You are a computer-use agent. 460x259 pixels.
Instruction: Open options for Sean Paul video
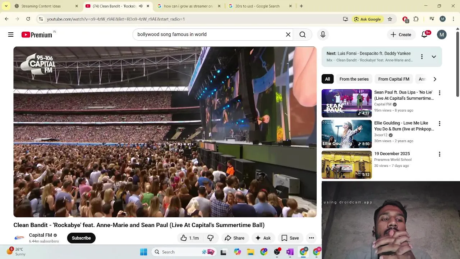coord(439,93)
